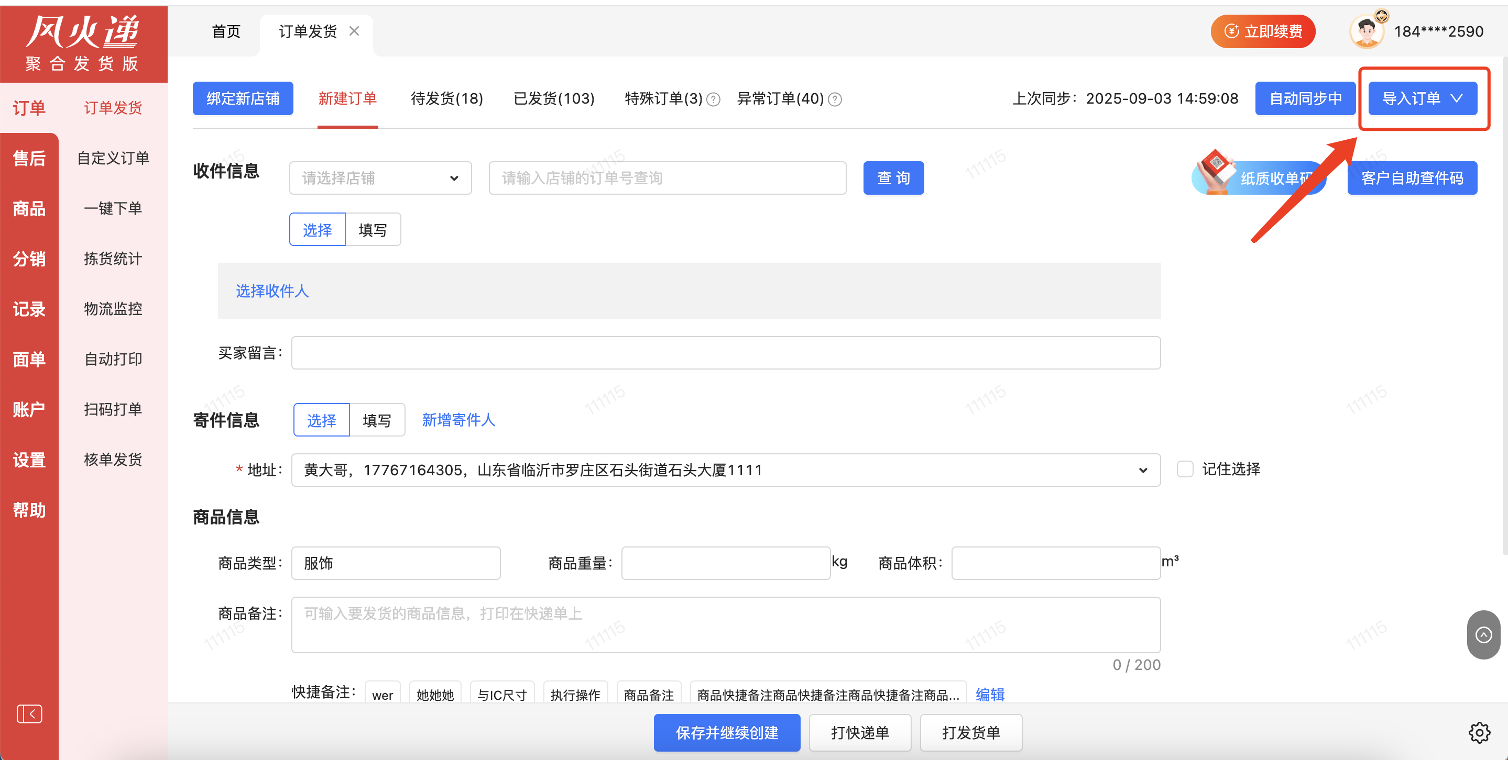Open the sender 地址 dropdown
The height and width of the screenshot is (760, 1508).
726,470
